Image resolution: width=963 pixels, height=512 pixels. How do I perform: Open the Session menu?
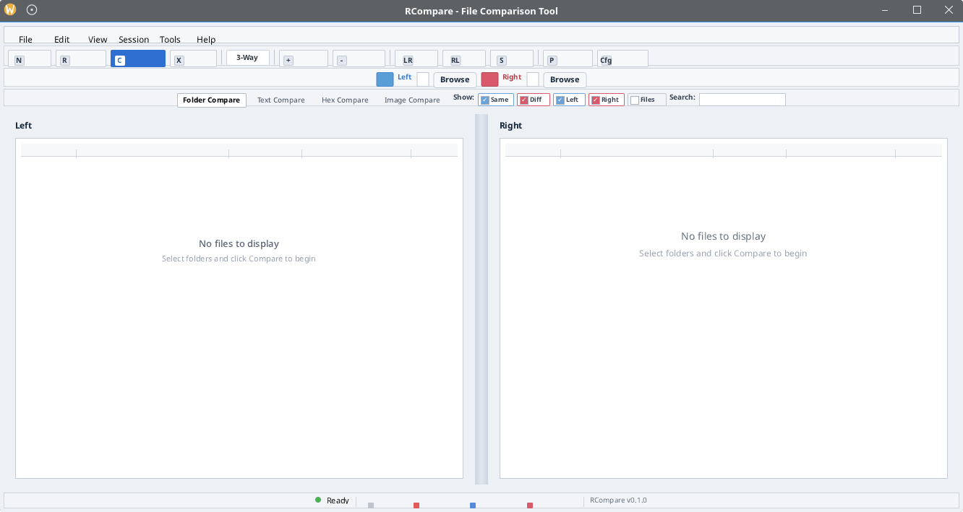(x=134, y=40)
